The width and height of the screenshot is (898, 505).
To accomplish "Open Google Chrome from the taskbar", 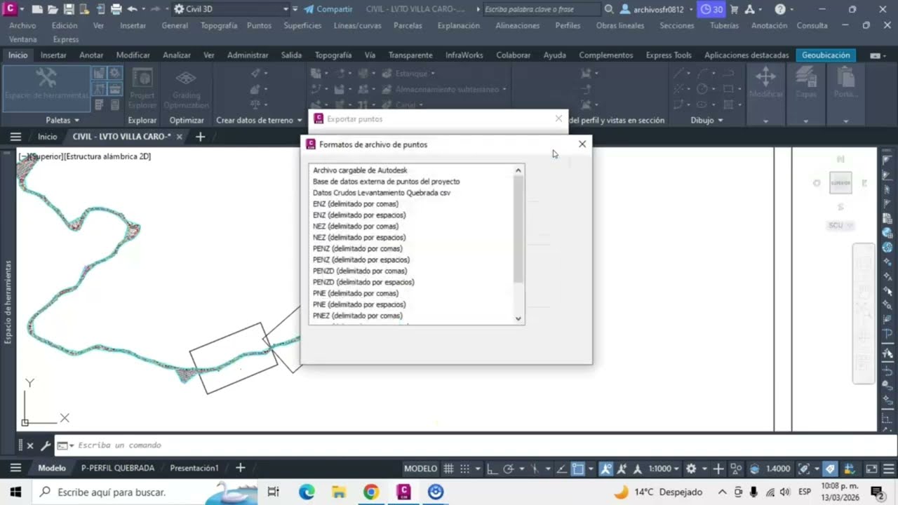I will point(371,492).
